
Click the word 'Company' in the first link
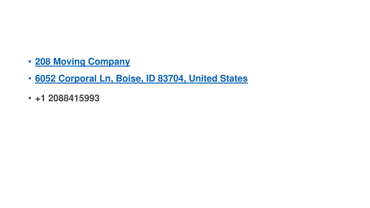point(109,61)
